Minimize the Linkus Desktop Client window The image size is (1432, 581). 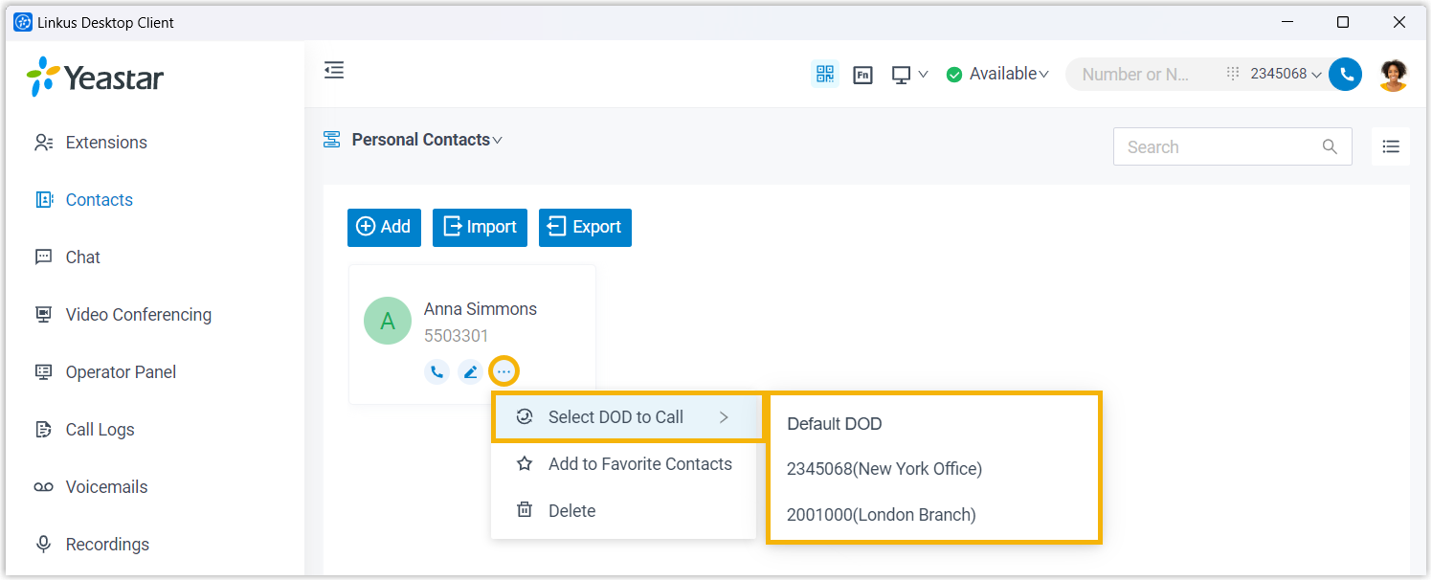coord(1287,22)
